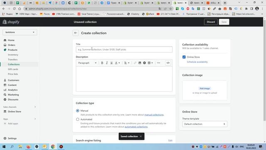Focus the collection Title input
The image size is (266, 150).
pos(124,50)
